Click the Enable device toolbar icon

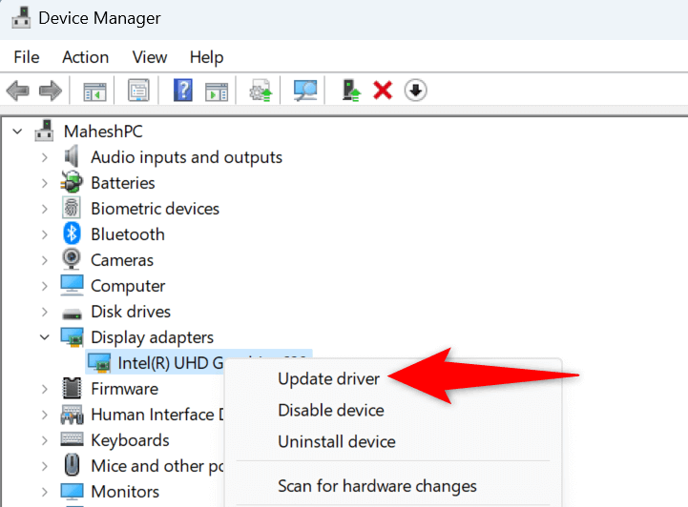pyautogui.click(x=351, y=91)
